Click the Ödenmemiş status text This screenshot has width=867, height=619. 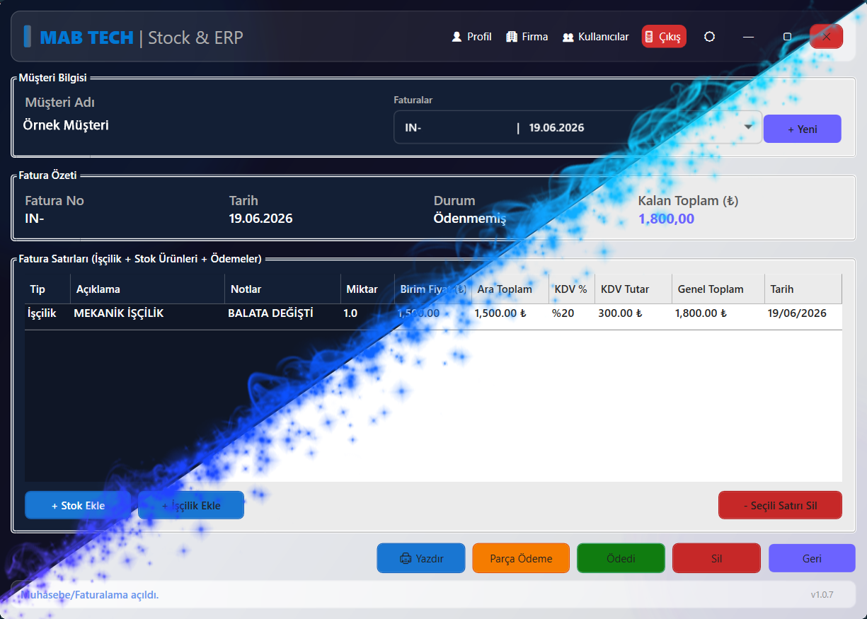(470, 219)
